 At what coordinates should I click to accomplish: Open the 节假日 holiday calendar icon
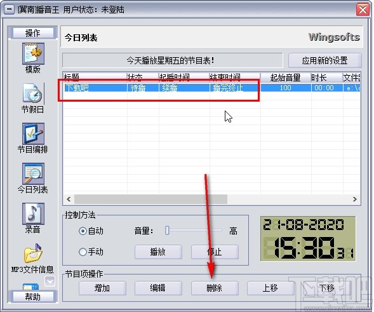[x=33, y=93]
